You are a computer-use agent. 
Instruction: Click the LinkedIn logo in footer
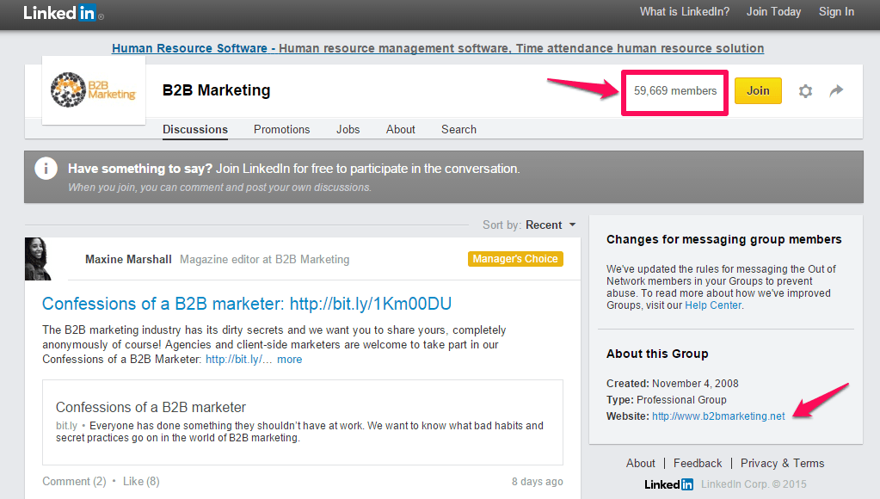(x=668, y=484)
